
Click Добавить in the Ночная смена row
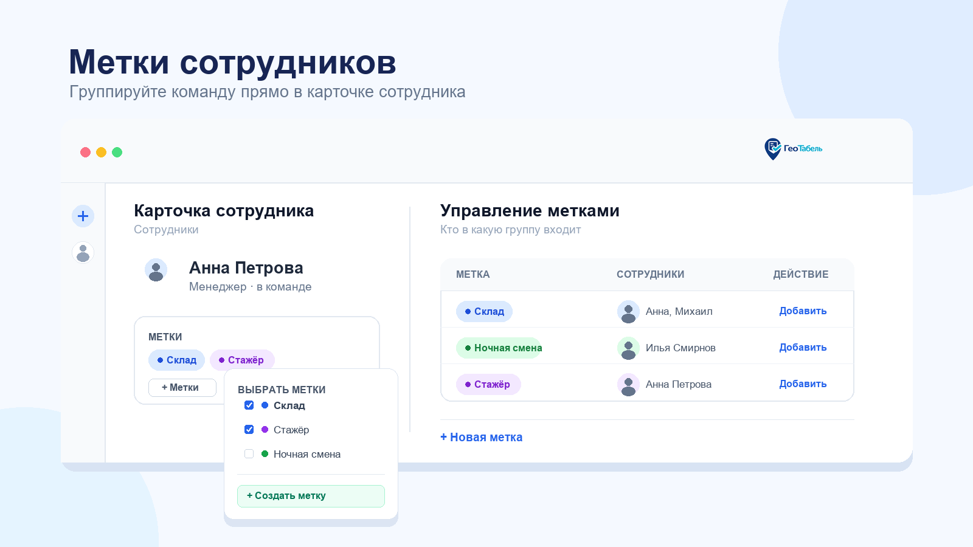803,348
